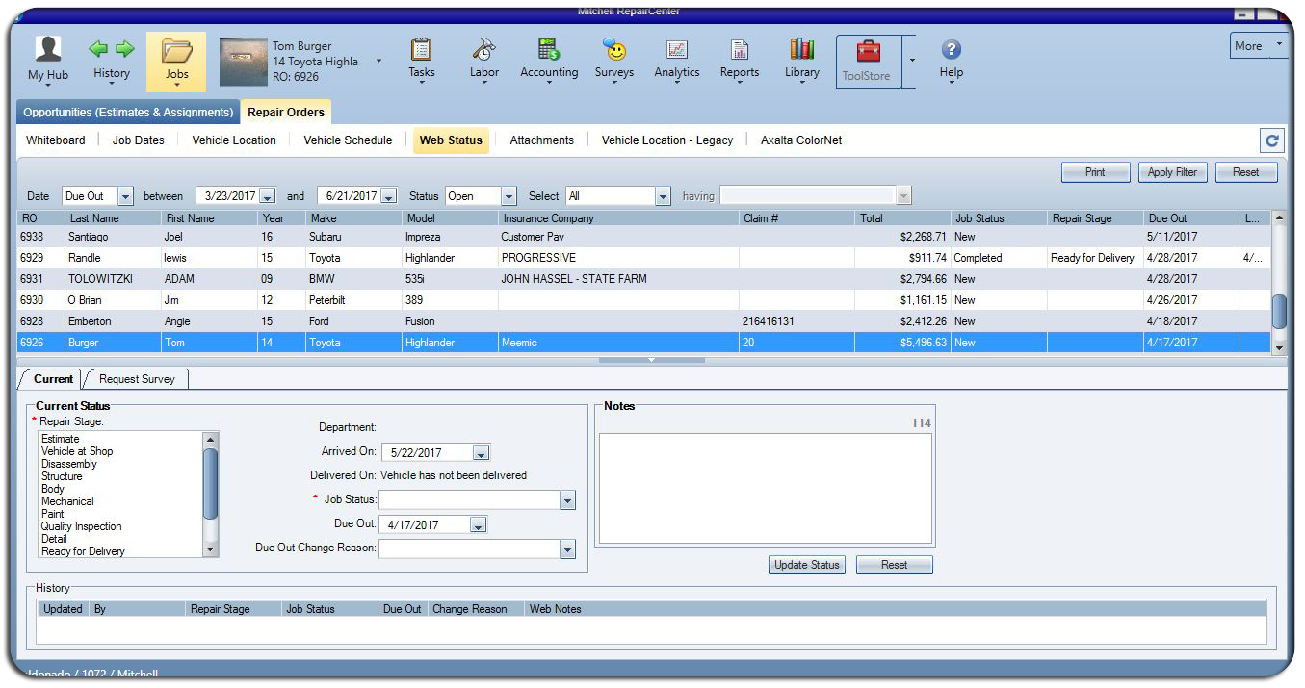
Task: Sort by the Insurance Company column header
Action: pyautogui.click(x=618, y=218)
